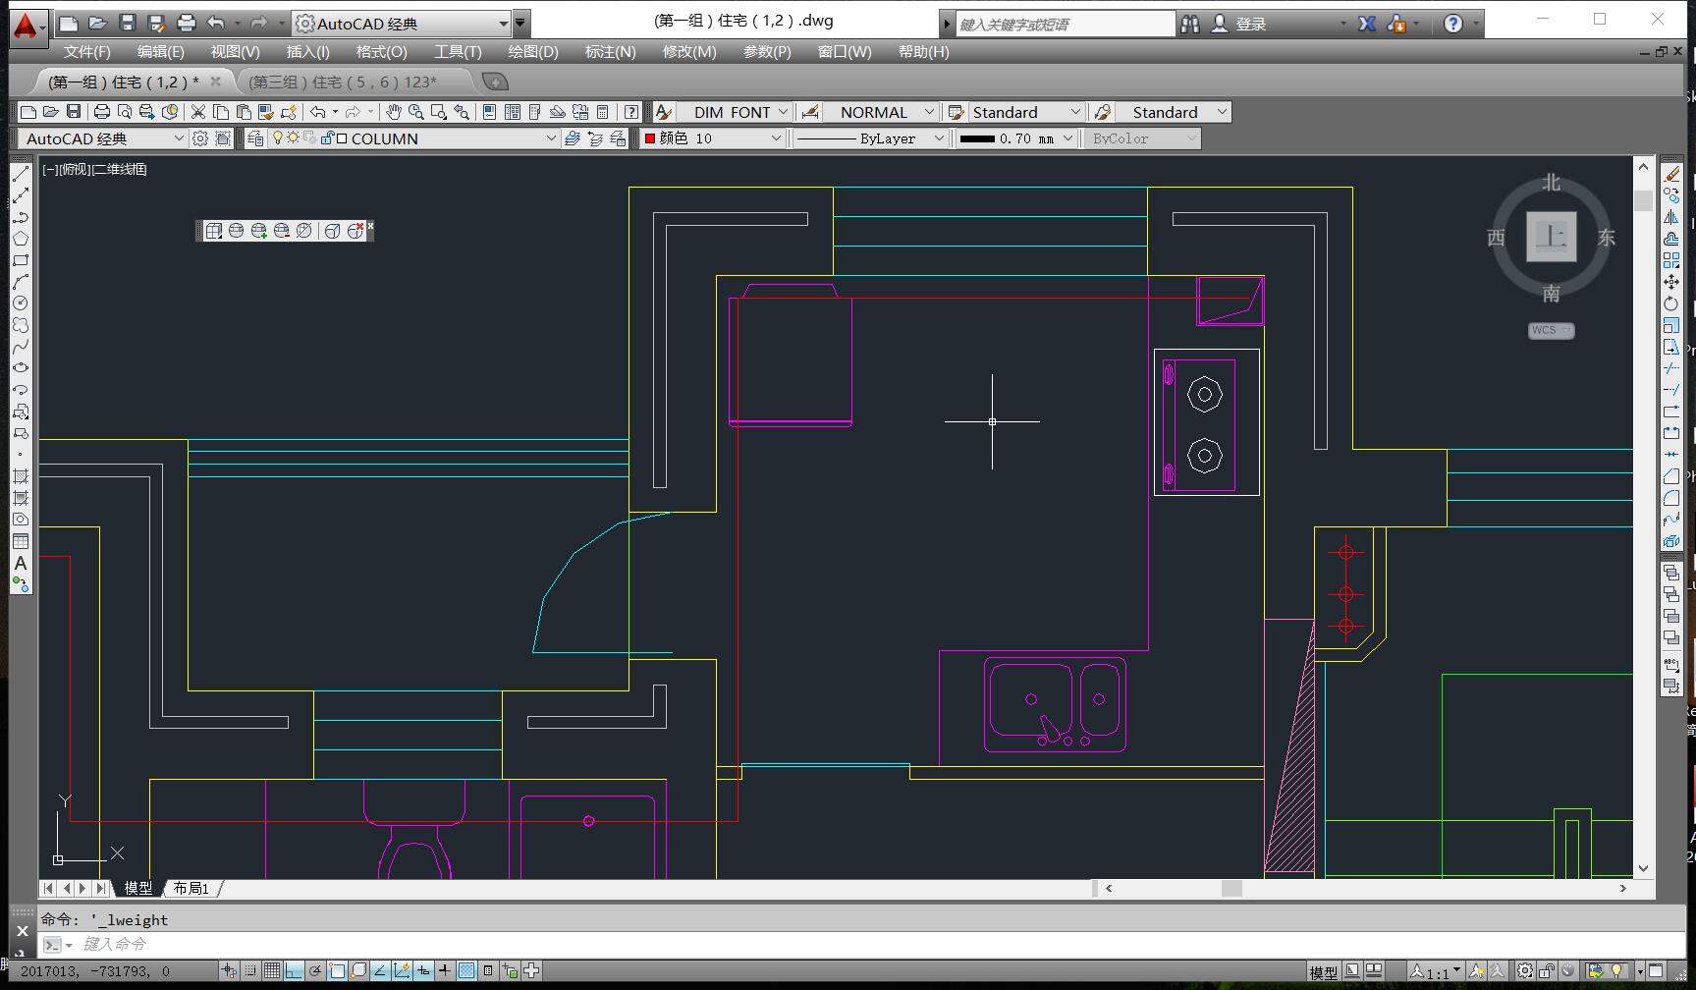
Task: Expand the COLUMN layer dropdown
Action: tap(551, 138)
